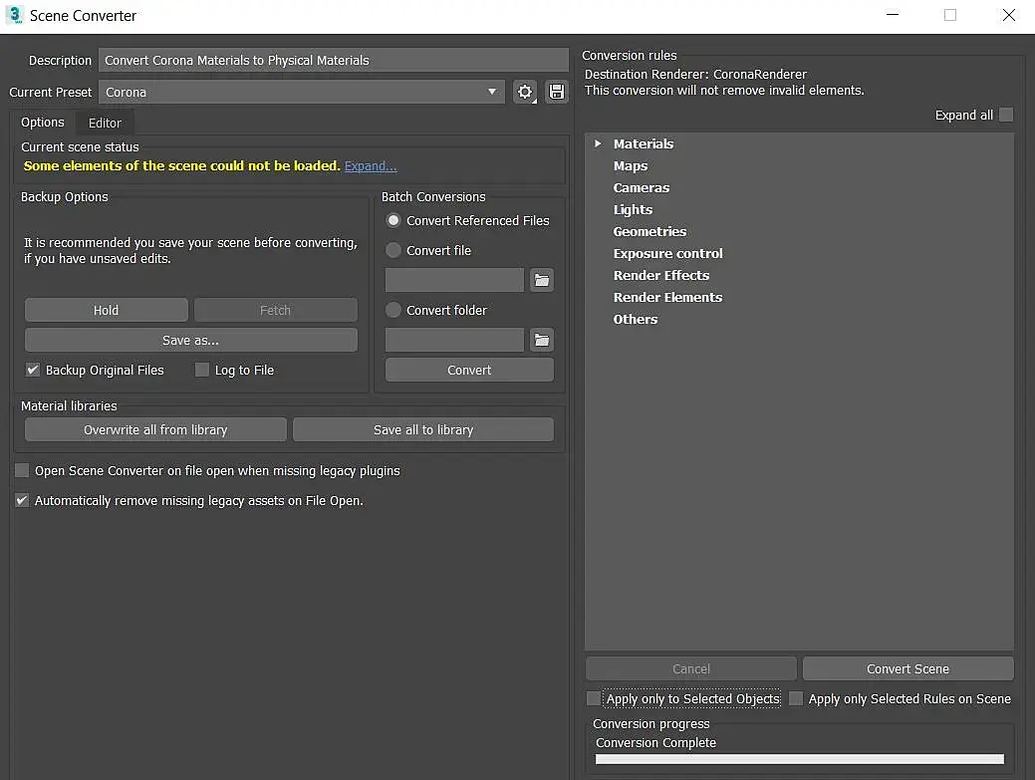Viewport: 1035px width, 780px height.
Task: Click Overwrite all from library button
Action: click(x=155, y=429)
